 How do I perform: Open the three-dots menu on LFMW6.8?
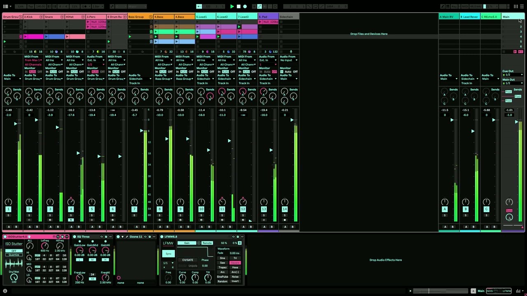coord(242,236)
